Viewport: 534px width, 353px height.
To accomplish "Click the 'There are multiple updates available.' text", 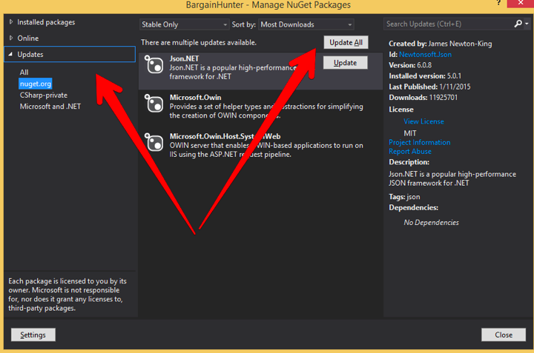I will click(199, 42).
